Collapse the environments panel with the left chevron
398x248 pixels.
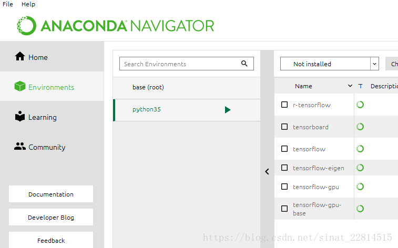(267, 172)
